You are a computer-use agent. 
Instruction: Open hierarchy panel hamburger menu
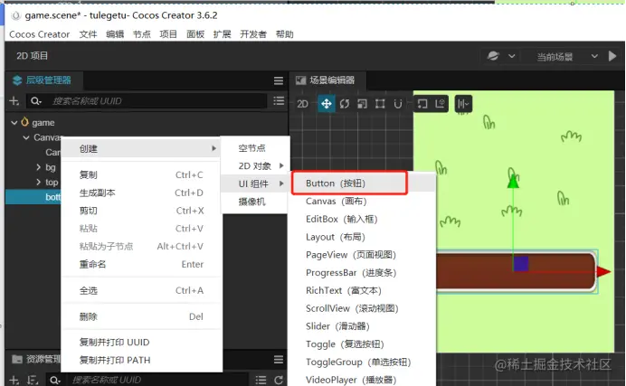point(279,80)
